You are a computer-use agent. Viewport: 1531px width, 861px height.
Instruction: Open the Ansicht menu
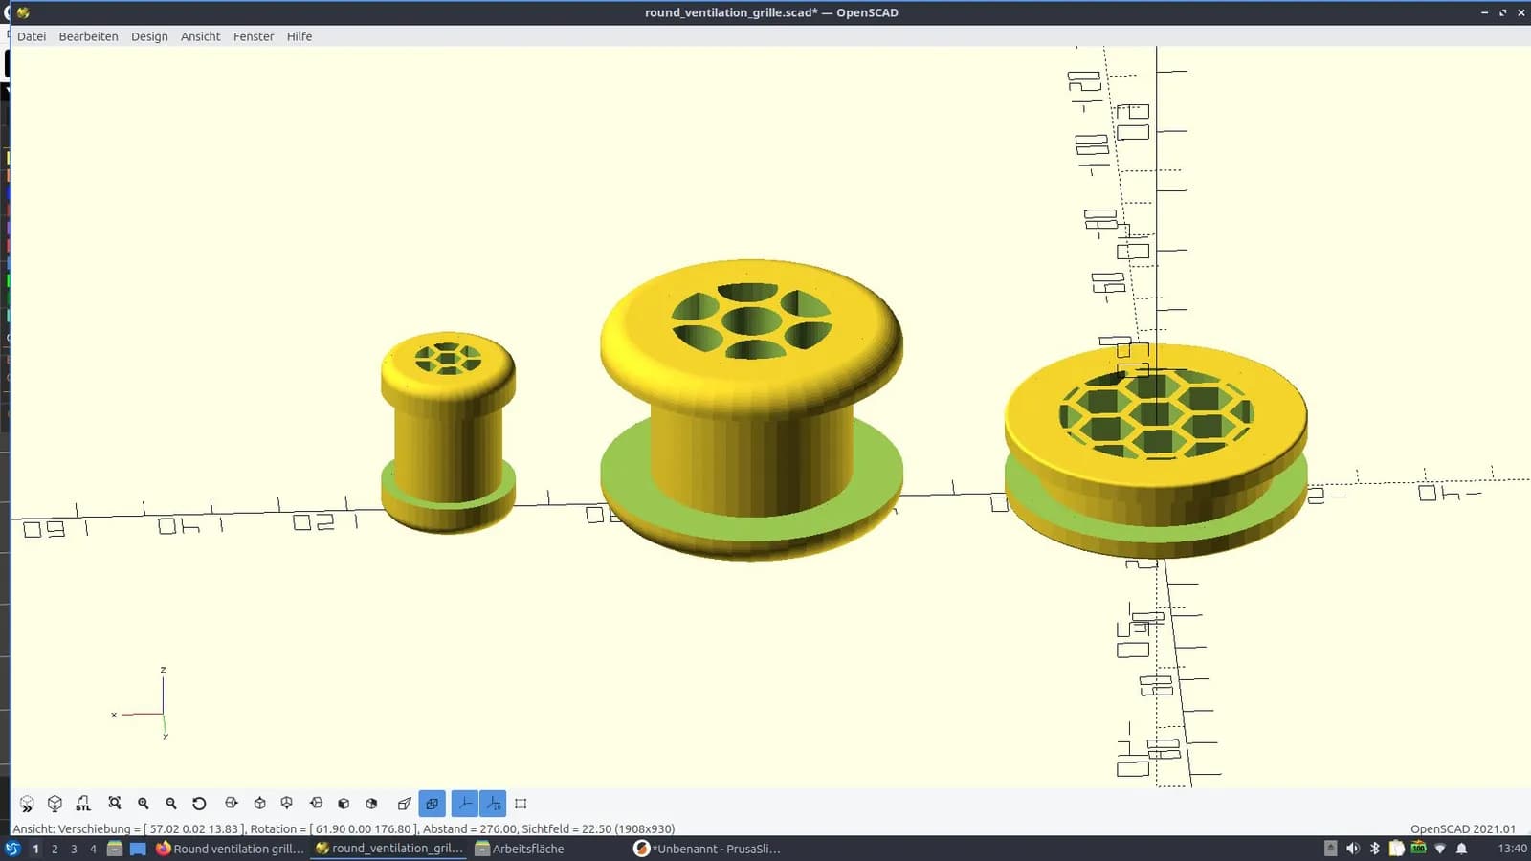click(x=200, y=36)
